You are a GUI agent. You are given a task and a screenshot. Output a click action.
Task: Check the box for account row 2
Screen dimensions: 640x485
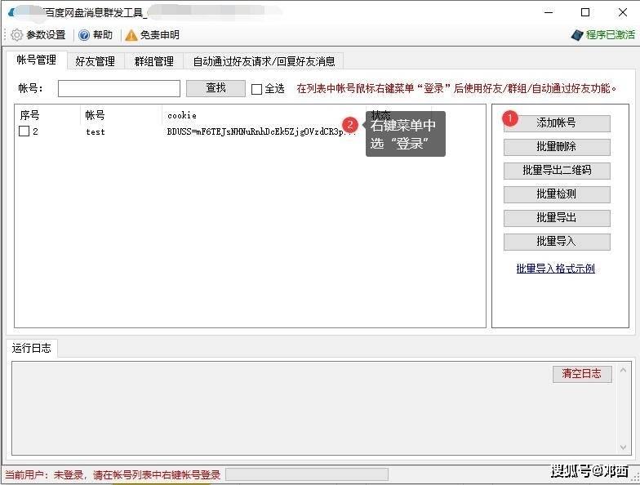pyautogui.click(x=24, y=131)
